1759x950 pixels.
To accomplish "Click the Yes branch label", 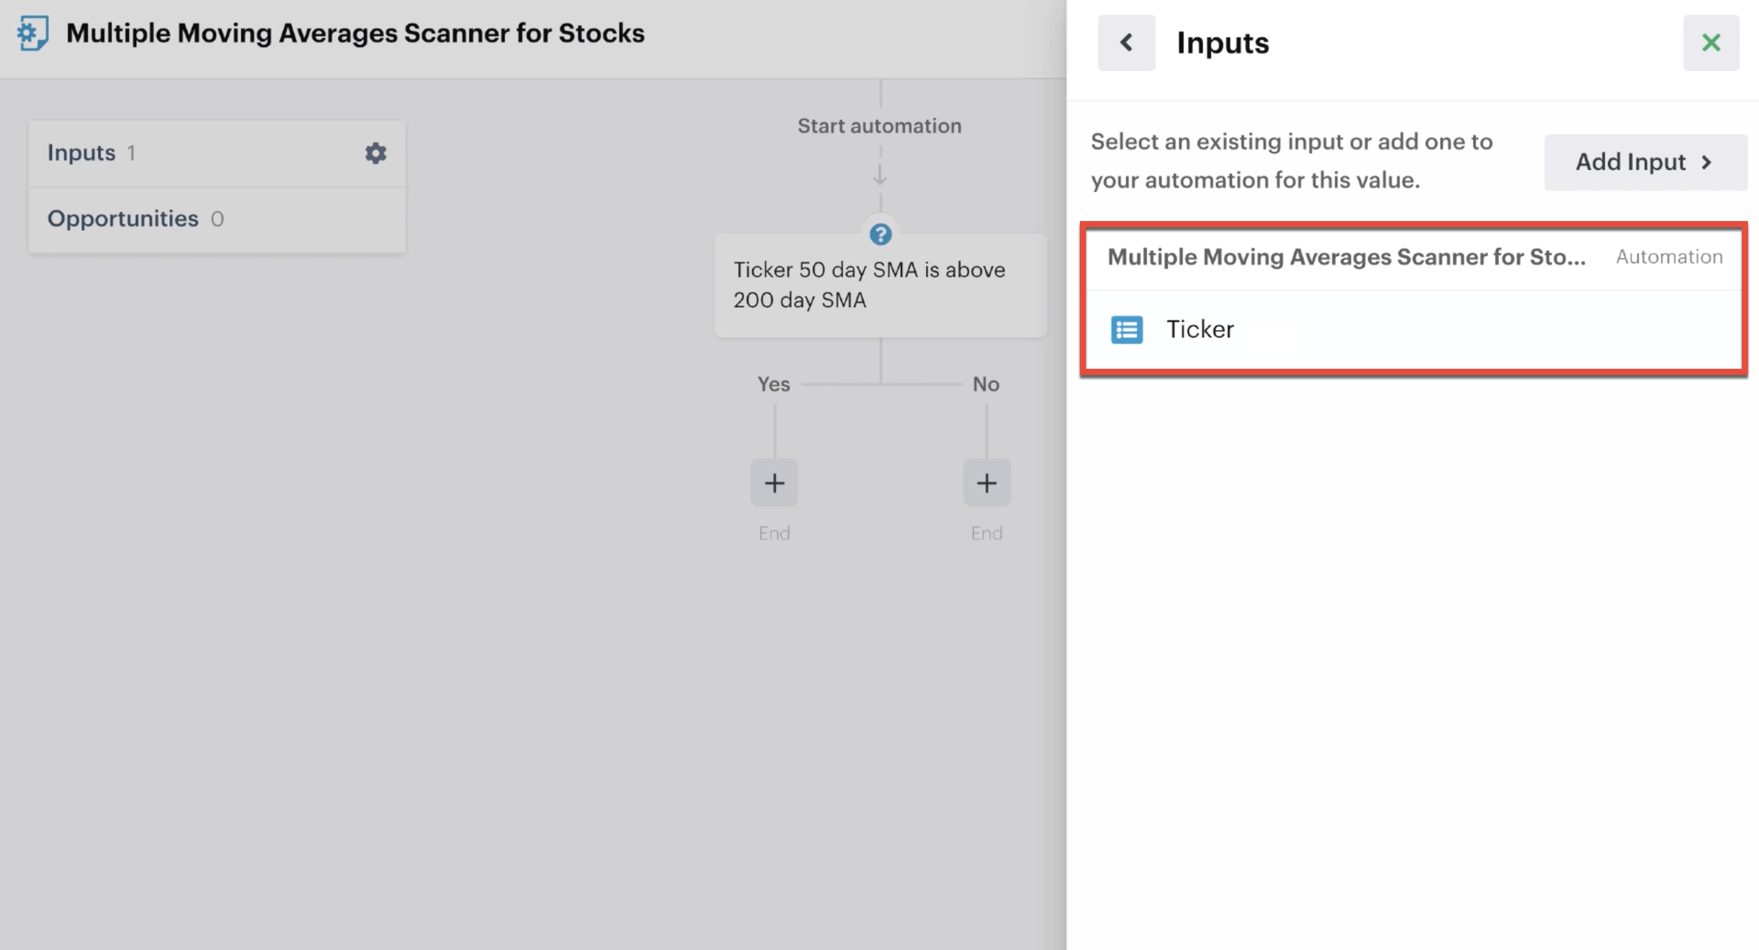I will 774,384.
